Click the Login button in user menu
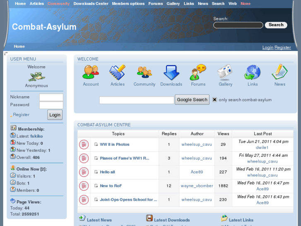The image size is (301, 226). (55, 115)
